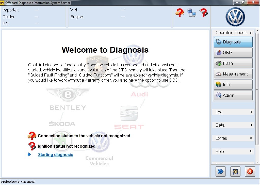Switch to OBD operating mode
The image size is (260, 185).
coord(233,53)
